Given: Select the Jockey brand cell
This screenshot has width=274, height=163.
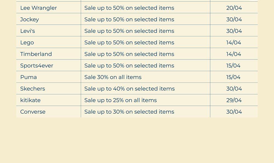Looking at the screenshot, I should click(30, 19).
